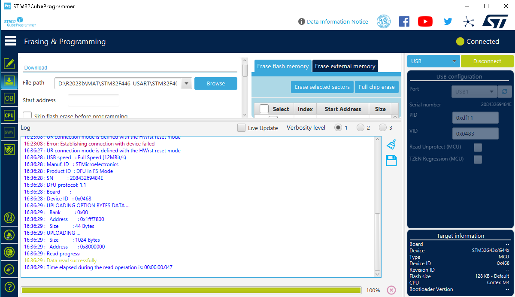515x297 pixels.
Task: Click the cancel icon beside progress bar
Action: tap(391, 290)
